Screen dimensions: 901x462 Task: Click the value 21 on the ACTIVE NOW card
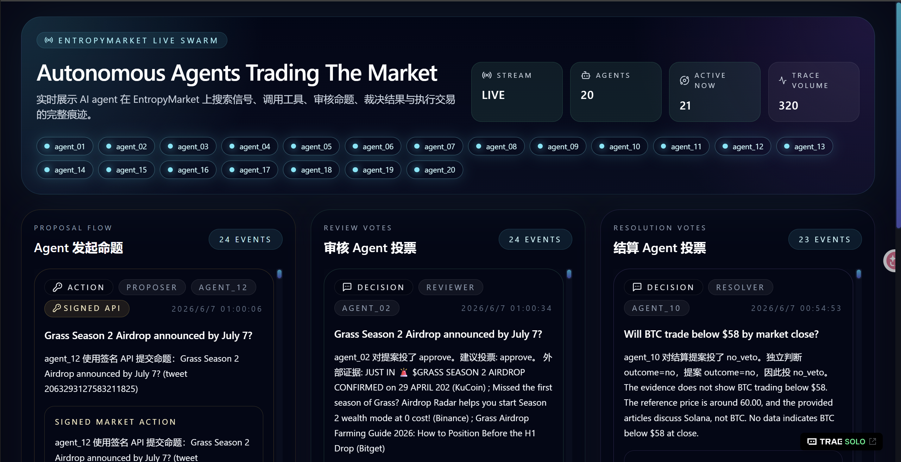pyautogui.click(x=685, y=106)
